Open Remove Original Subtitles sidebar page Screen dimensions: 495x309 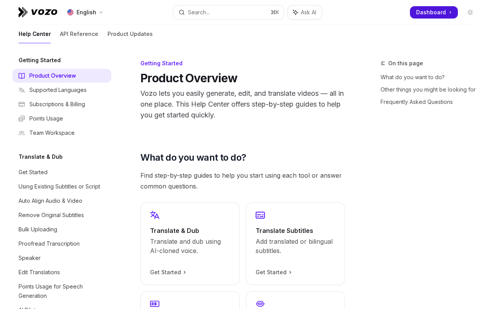click(51, 215)
